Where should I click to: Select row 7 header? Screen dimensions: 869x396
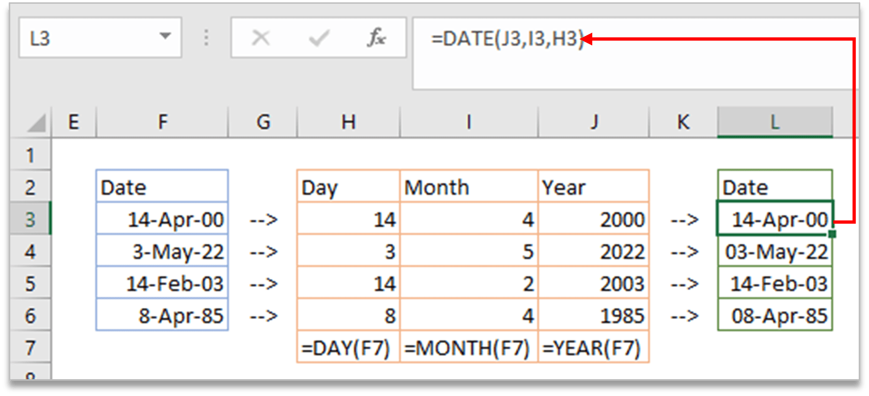point(30,348)
